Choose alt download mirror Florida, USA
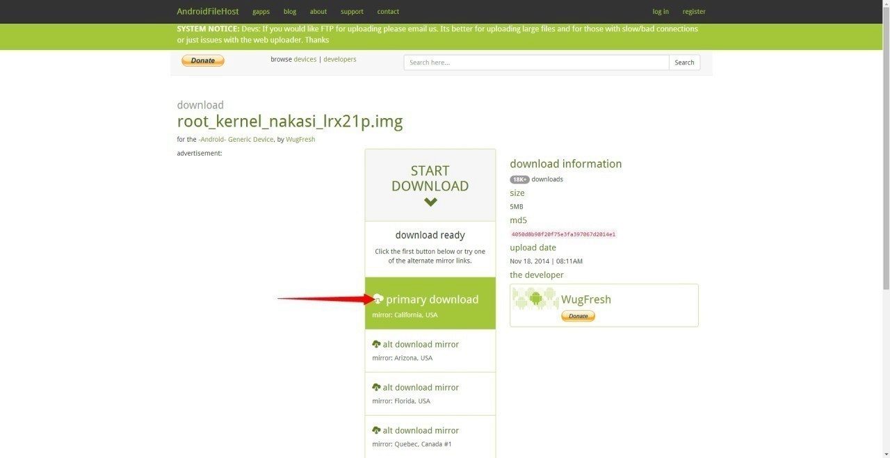The width and height of the screenshot is (890, 458). [x=430, y=394]
